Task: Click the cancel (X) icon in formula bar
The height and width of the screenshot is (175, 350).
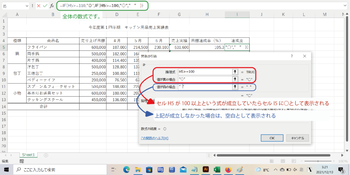Action: click(x=39, y=6)
